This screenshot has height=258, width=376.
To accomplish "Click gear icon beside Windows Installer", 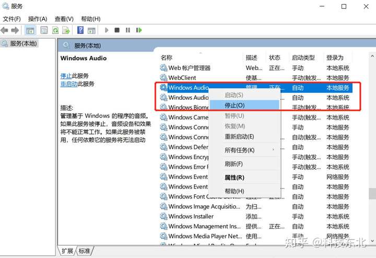I will pyautogui.click(x=163, y=216).
